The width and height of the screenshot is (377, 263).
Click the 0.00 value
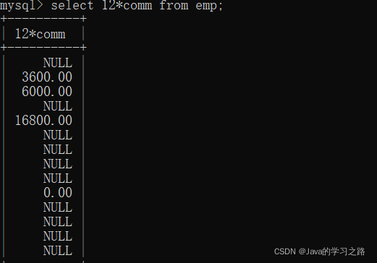(58, 193)
